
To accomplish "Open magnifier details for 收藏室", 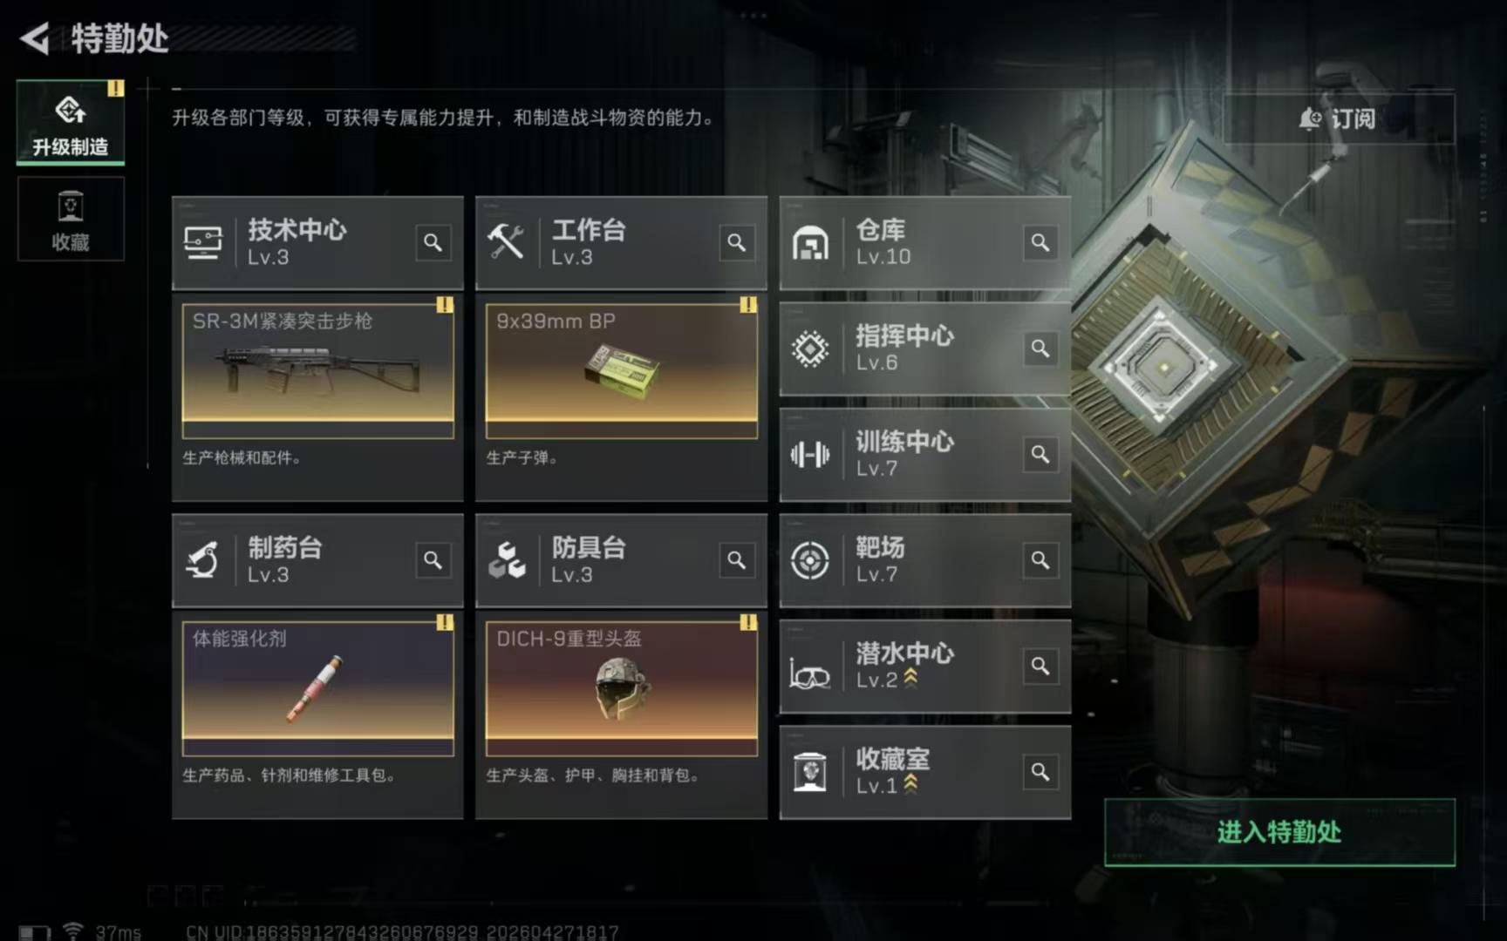I will pos(1040,772).
